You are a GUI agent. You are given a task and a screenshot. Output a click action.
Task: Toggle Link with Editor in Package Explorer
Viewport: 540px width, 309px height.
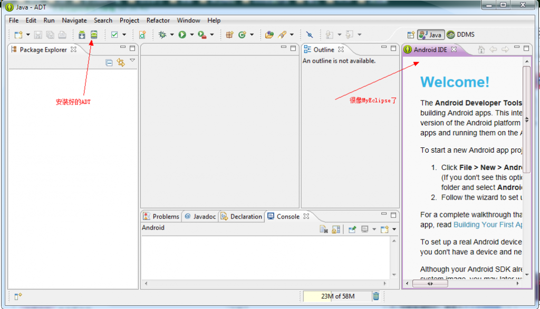coord(121,63)
